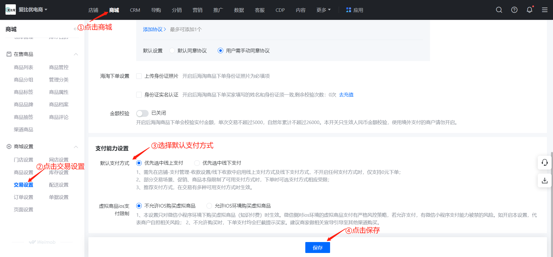The width and height of the screenshot is (553, 257).
Task: Open 页面设置 in sidebar
Action: click(x=24, y=210)
